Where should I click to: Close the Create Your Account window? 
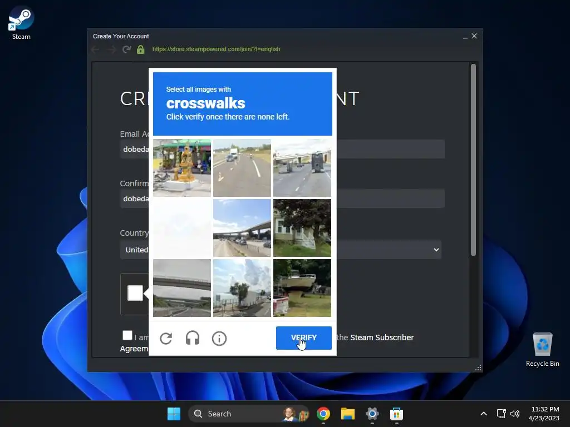click(474, 36)
